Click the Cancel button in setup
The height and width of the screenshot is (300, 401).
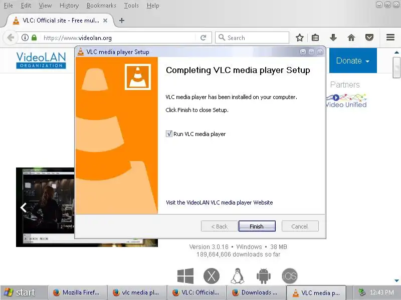click(300, 226)
